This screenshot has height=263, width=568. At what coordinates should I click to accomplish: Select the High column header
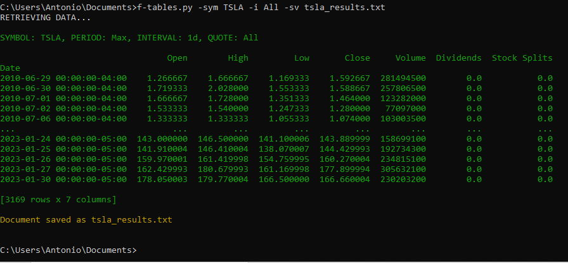238,58
